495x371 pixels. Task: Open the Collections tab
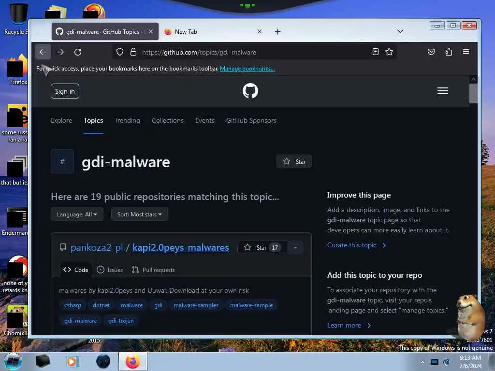pyautogui.click(x=168, y=120)
